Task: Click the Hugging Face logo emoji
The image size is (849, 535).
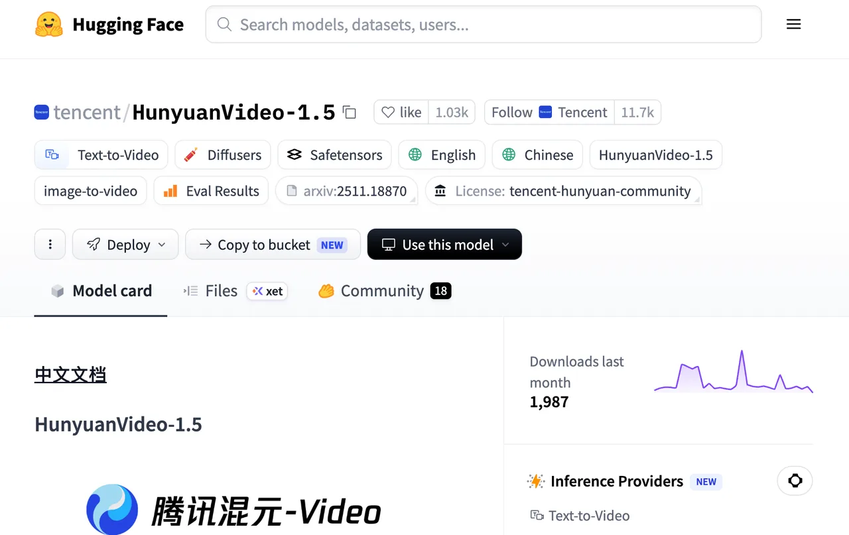Action: click(x=48, y=25)
